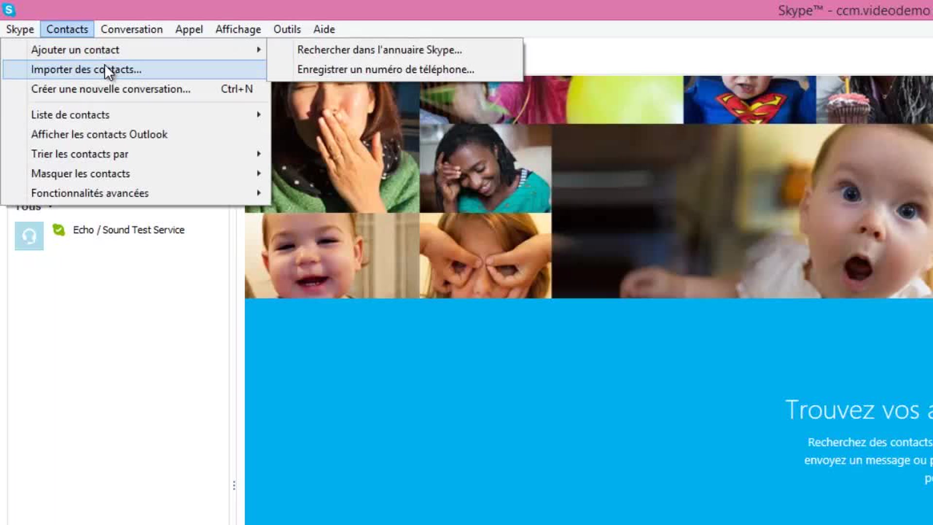
Task: Open the Outils menu
Action: (287, 29)
